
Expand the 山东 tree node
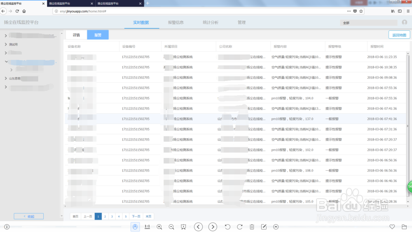point(6,78)
